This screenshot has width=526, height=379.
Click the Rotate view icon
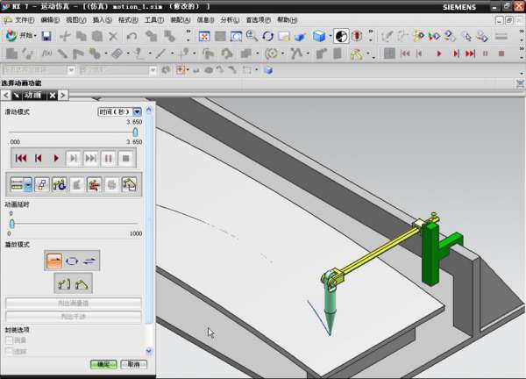click(267, 36)
